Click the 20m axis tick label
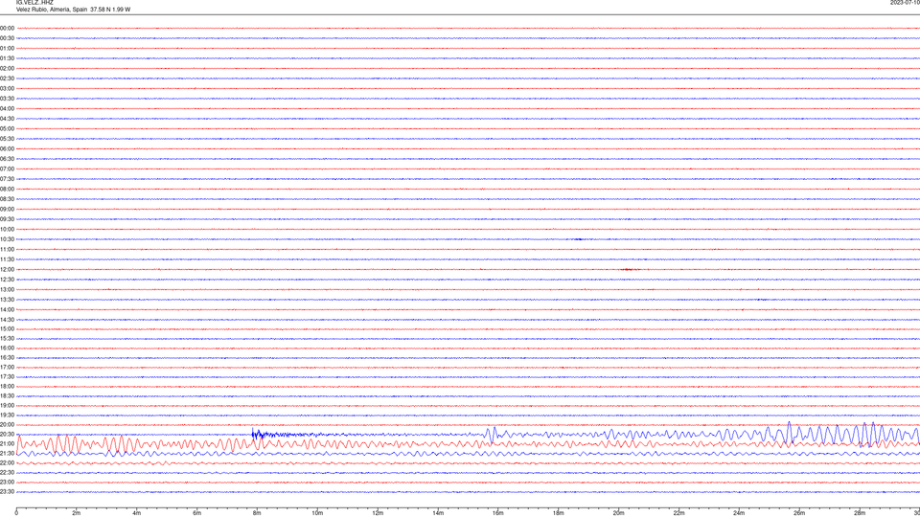 tap(618, 513)
